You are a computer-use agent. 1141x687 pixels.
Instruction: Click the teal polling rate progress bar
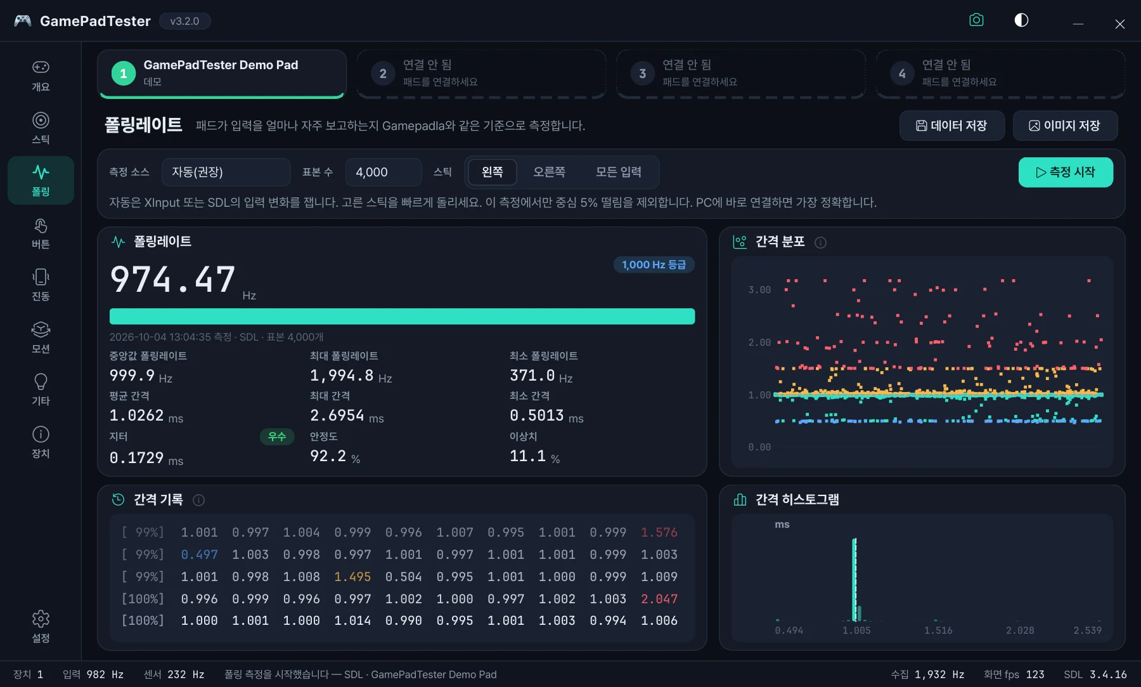(x=402, y=317)
